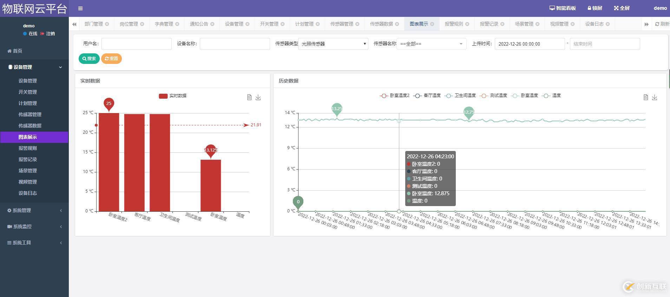The height and width of the screenshot is (297, 670).
Task: Close the 计划管理 tab
Action: 318,24
